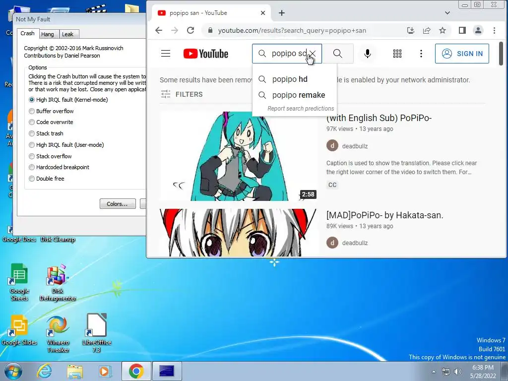The image size is (508, 381).
Task: Go back in Chrome
Action: click(158, 30)
